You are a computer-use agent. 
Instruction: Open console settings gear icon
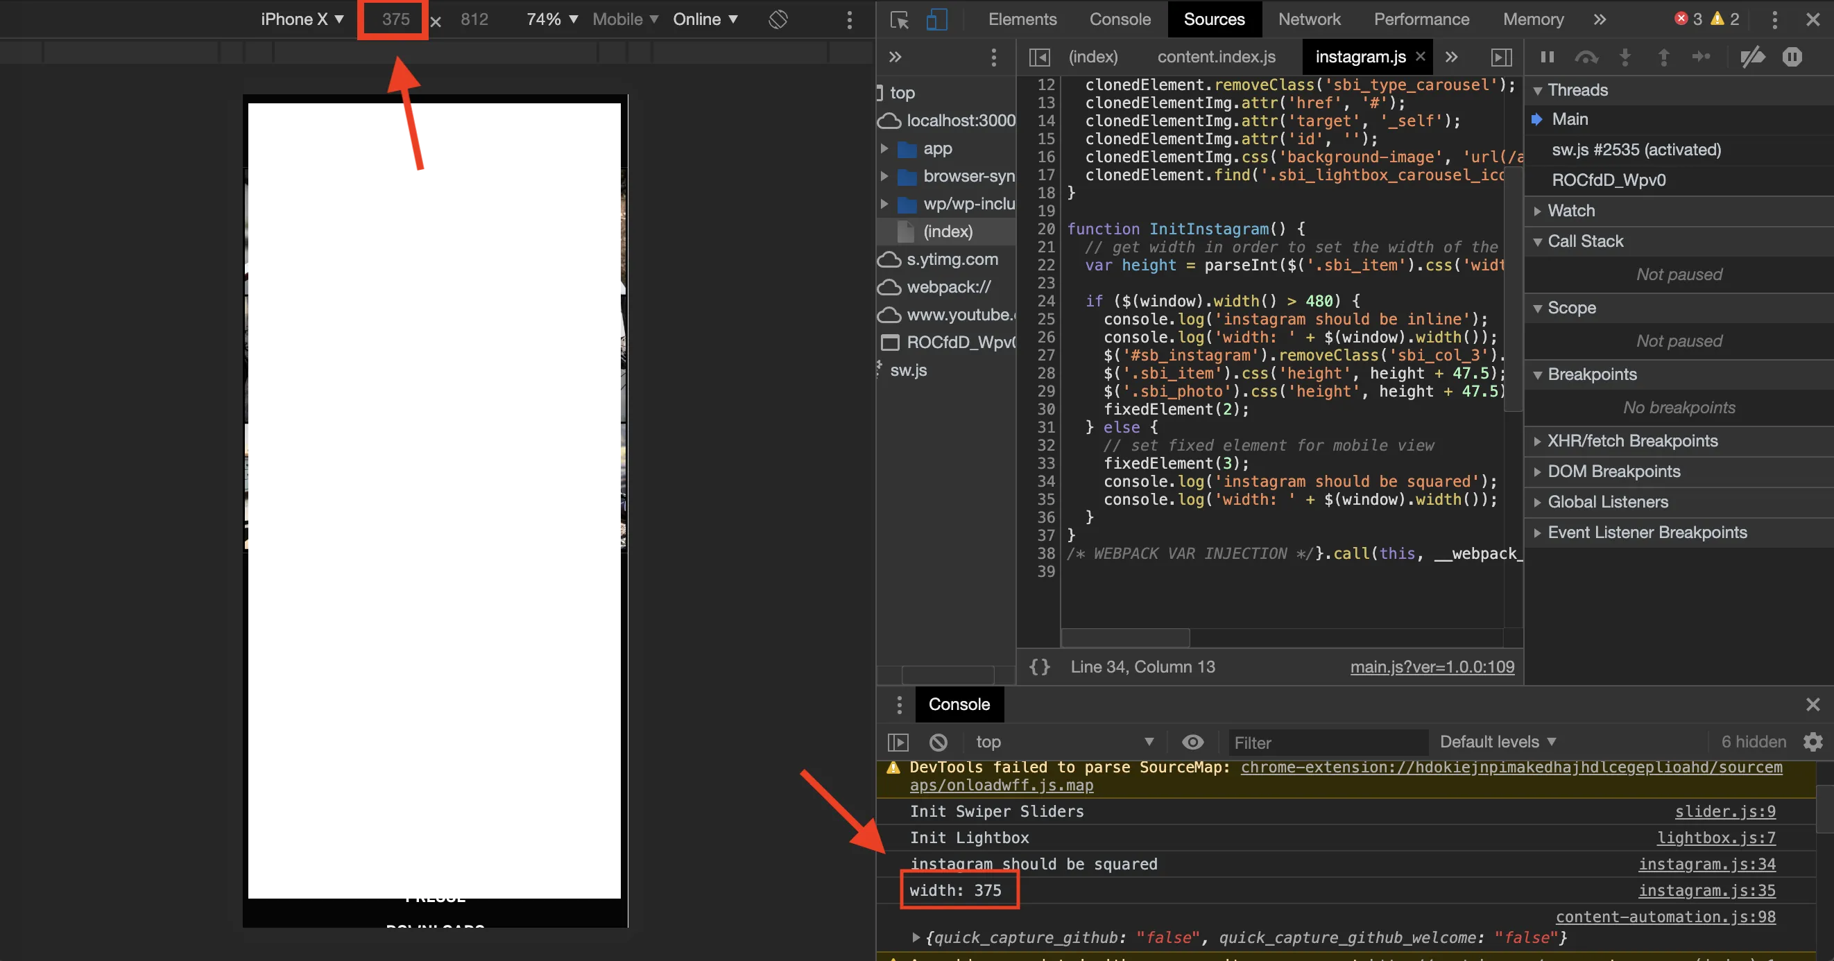(x=1812, y=743)
